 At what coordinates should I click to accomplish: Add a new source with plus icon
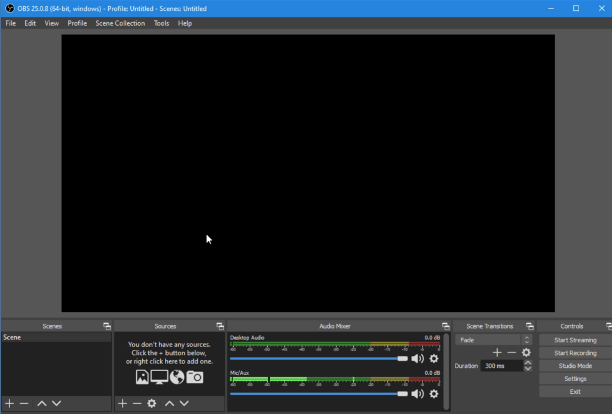tap(123, 403)
